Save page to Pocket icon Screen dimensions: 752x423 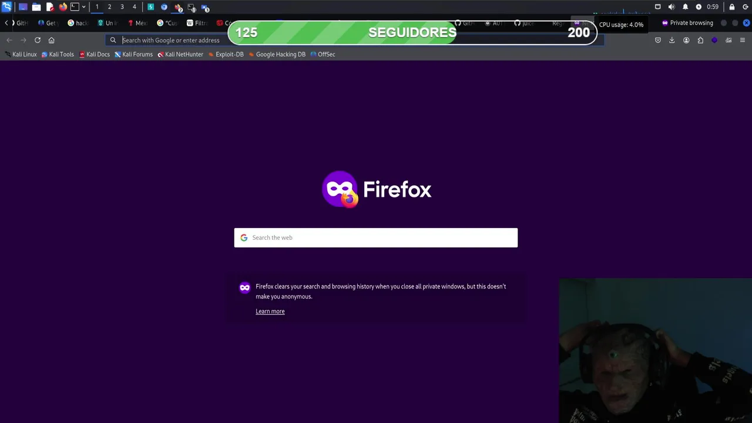(x=658, y=40)
